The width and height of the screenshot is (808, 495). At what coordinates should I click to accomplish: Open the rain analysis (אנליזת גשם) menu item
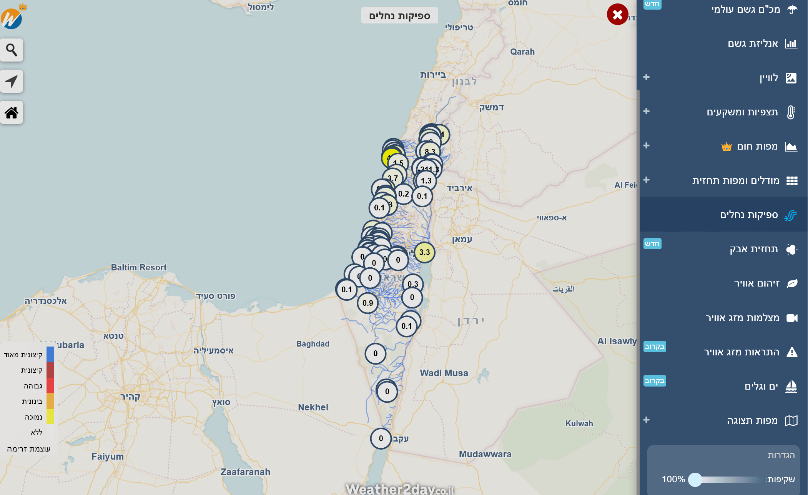(x=752, y=44)
